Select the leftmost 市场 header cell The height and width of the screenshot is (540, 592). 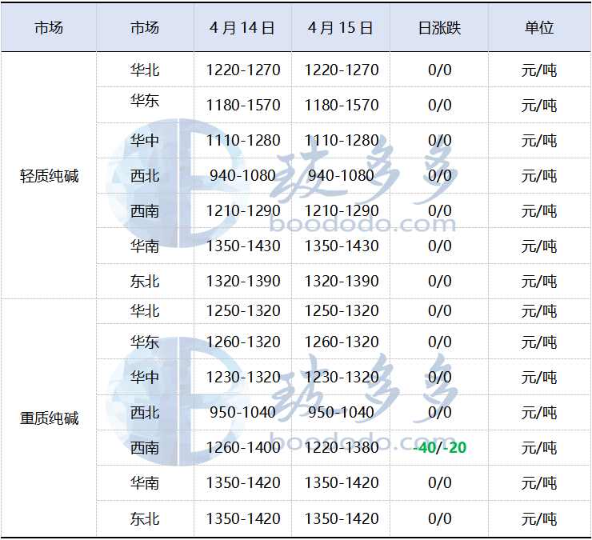(49, 28)
